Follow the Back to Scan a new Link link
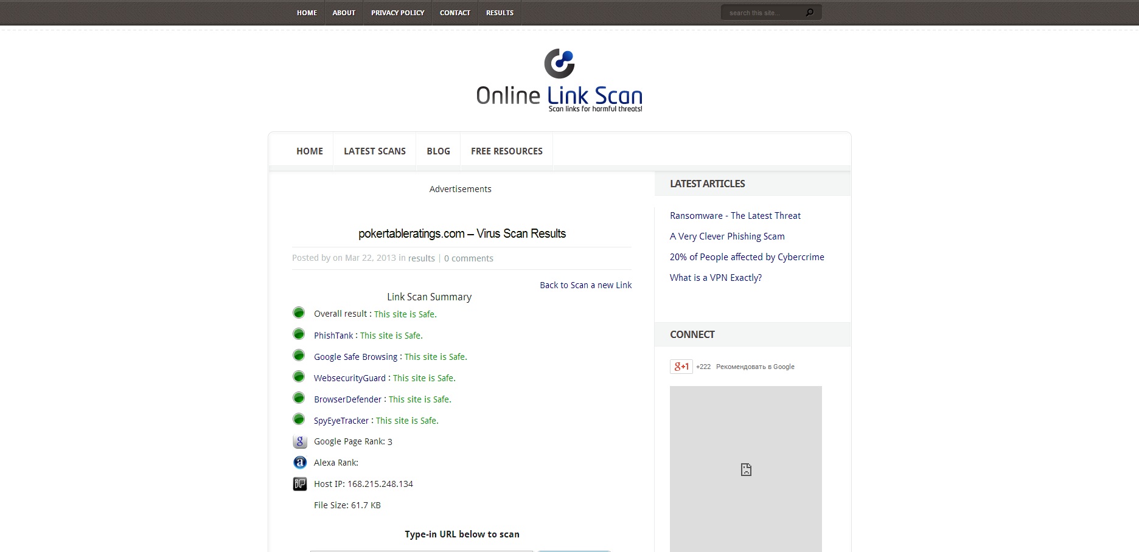Screen dimensions: 1139x552 coord(586,285)
